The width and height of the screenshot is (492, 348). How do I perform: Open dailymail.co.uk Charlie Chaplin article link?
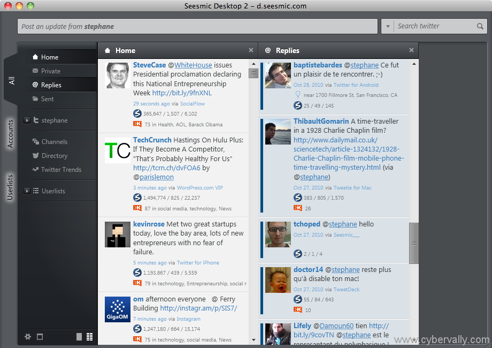point(348,154)
